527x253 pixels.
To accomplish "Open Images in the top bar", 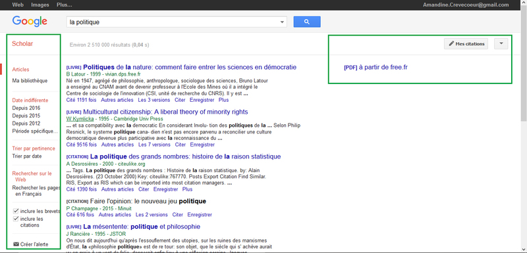I will [x=40, y=5].
